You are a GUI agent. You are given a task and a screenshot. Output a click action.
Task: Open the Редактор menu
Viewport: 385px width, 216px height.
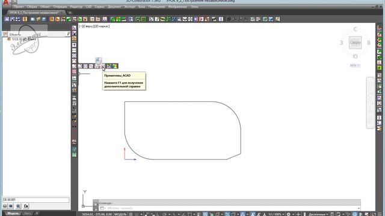click(76, 7)
